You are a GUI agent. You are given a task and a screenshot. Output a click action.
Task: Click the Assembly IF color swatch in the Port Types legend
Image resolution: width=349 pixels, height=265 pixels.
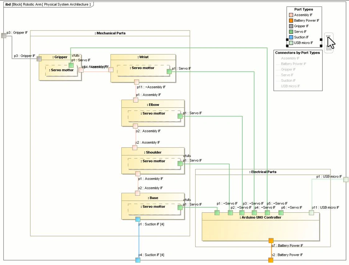tap(291, 15)
